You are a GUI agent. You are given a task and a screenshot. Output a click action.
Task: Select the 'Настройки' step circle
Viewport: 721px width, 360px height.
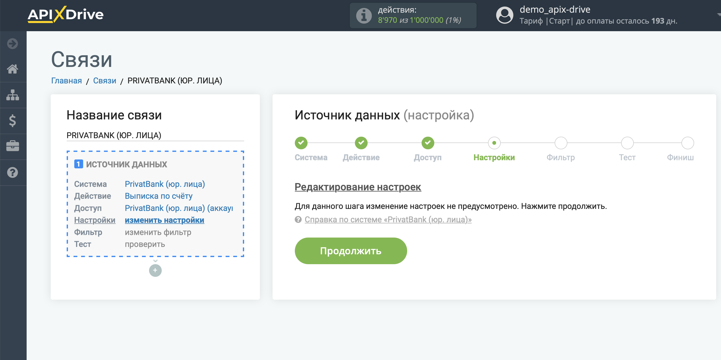(494, 143)
